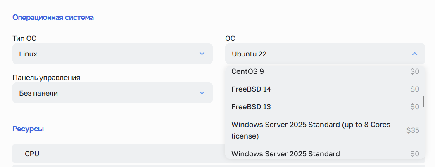435x167 pixels.
Task: Click the $35 price label
Action: tap(412, 130)
